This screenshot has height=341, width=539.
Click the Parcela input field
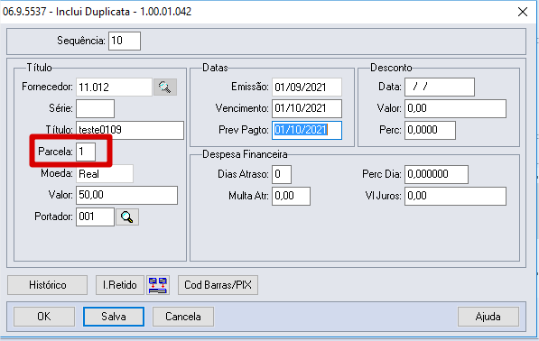[x=86, y=152]
